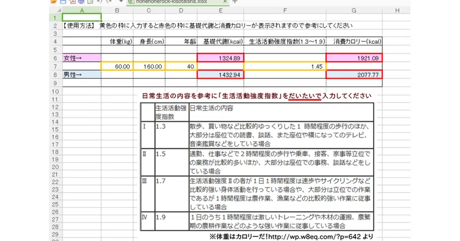Screen dimensions: 460x241
Task: Click the Export to PDF toolbar icon
Action: point(72,2)
